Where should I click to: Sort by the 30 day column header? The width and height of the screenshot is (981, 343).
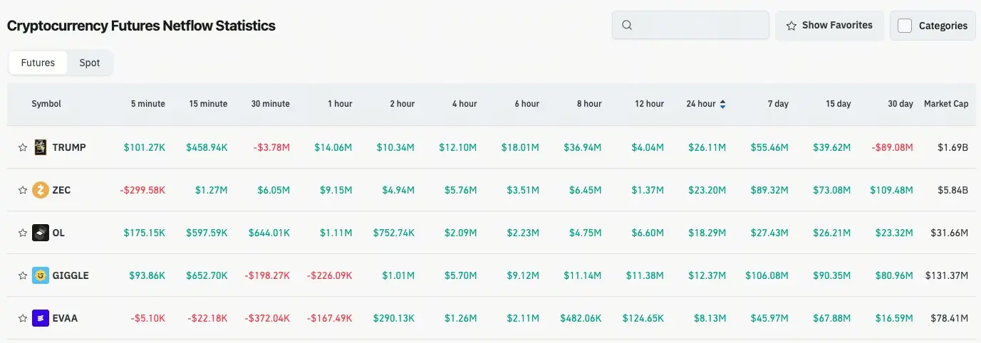coord(900,104)
